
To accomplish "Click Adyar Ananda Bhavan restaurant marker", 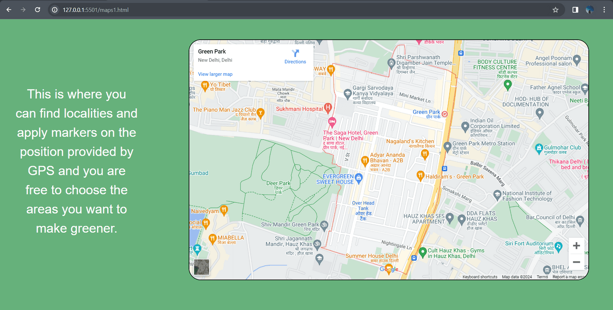I will (x=365, y=161).
